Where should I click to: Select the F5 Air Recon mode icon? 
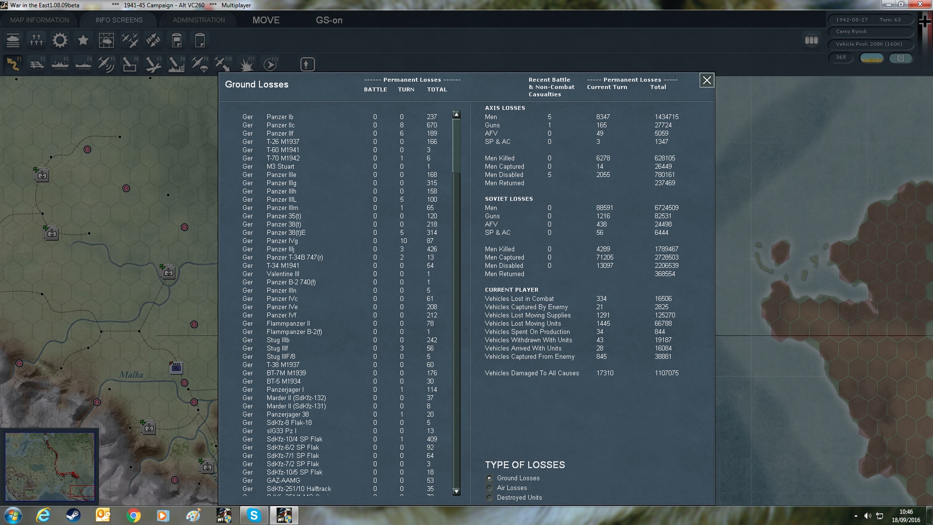point(106,65)
